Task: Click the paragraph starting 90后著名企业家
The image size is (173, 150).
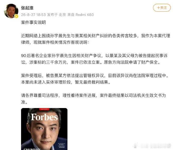Action: pyautogui.click(x=94, y=59)
